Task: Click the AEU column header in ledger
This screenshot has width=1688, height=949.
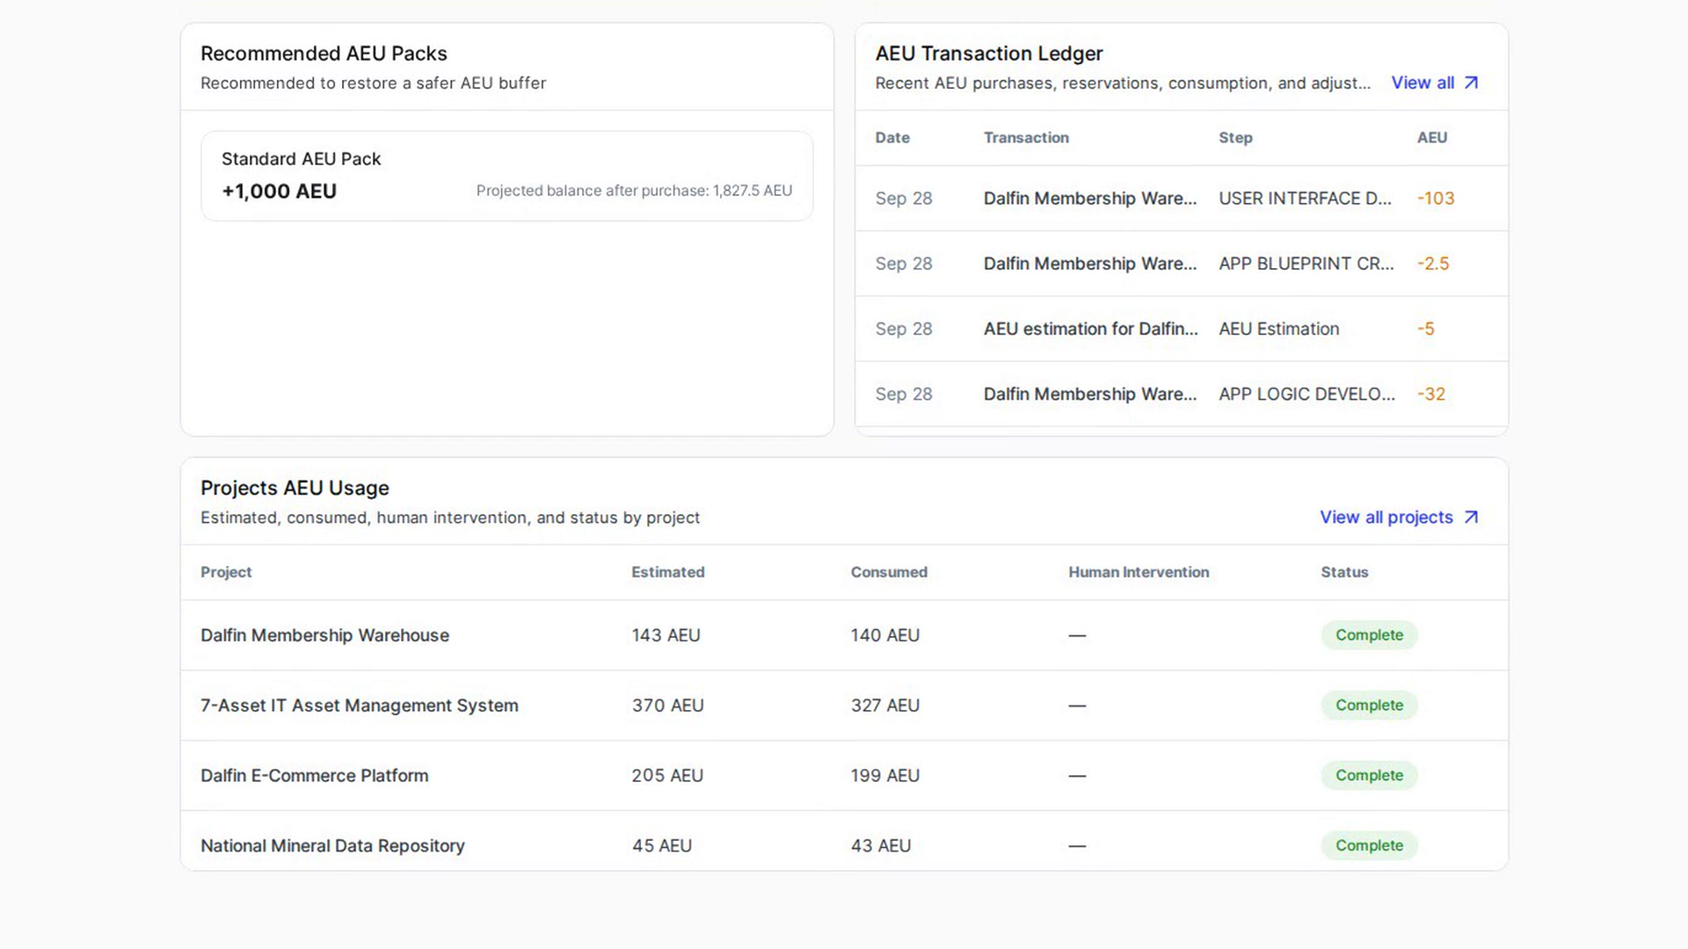Action: (x=1432, y=138)
